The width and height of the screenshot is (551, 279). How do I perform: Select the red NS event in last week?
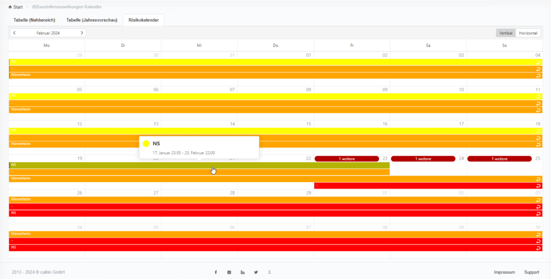(x=269, y=248)
